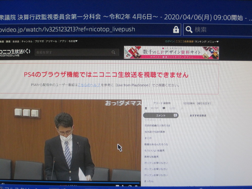Image resolution: width=252 pixels, height=189 pixels.
Task: Click the LP design archive banner ad
Action: coord(171,52)
